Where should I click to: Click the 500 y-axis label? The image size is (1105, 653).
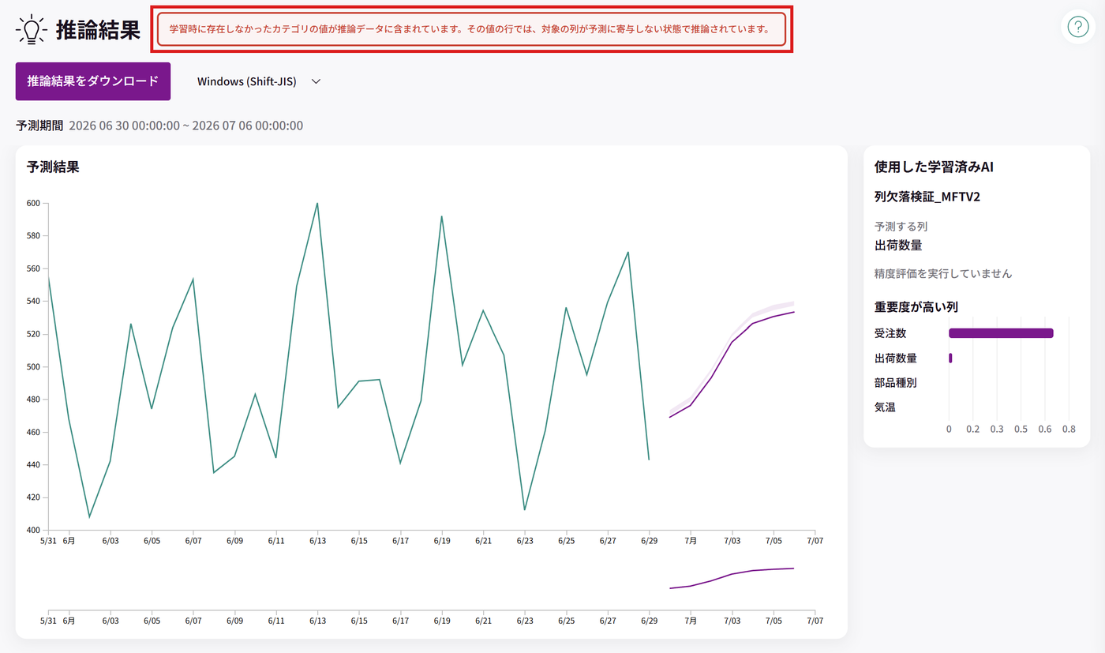pyautogui.click(x=33, y=366)
